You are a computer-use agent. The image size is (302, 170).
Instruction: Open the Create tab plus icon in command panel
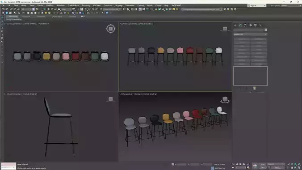click(x=235, y=25)
